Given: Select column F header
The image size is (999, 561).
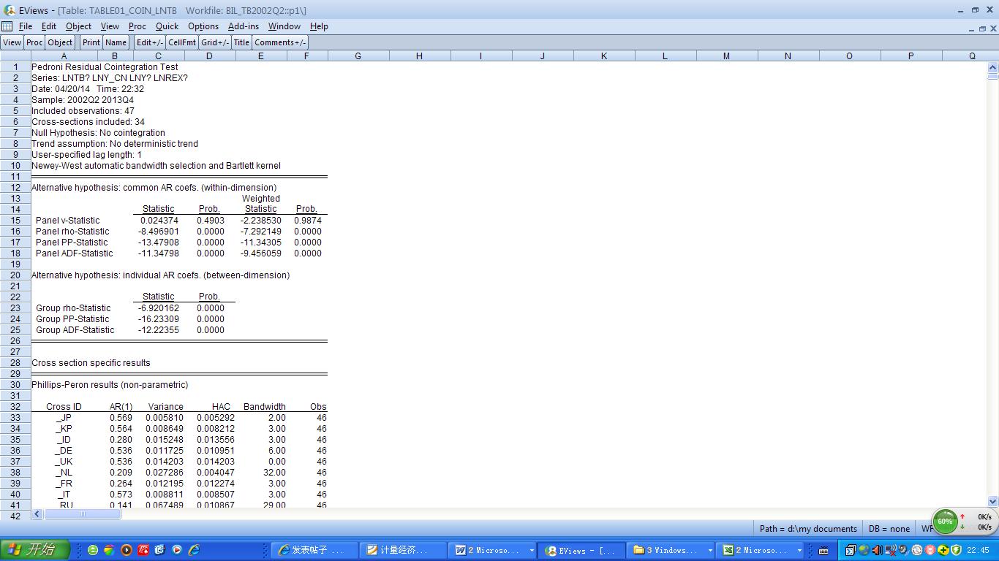Looking at the screenshot, I should (306, 56).
